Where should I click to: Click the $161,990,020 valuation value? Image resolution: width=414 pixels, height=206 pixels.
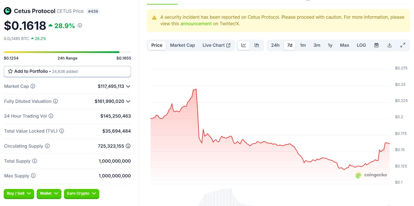click(x=109, y=101)
